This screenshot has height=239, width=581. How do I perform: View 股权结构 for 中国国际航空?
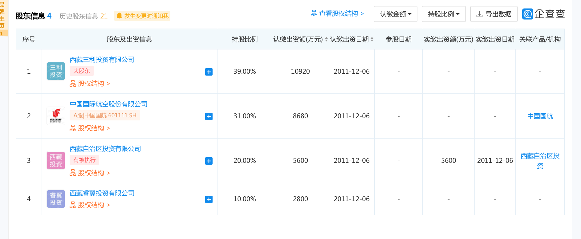[90, 128]
